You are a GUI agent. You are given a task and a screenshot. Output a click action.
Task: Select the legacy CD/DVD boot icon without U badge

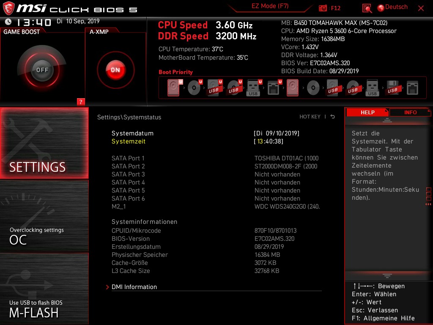(x=313, y=88)
